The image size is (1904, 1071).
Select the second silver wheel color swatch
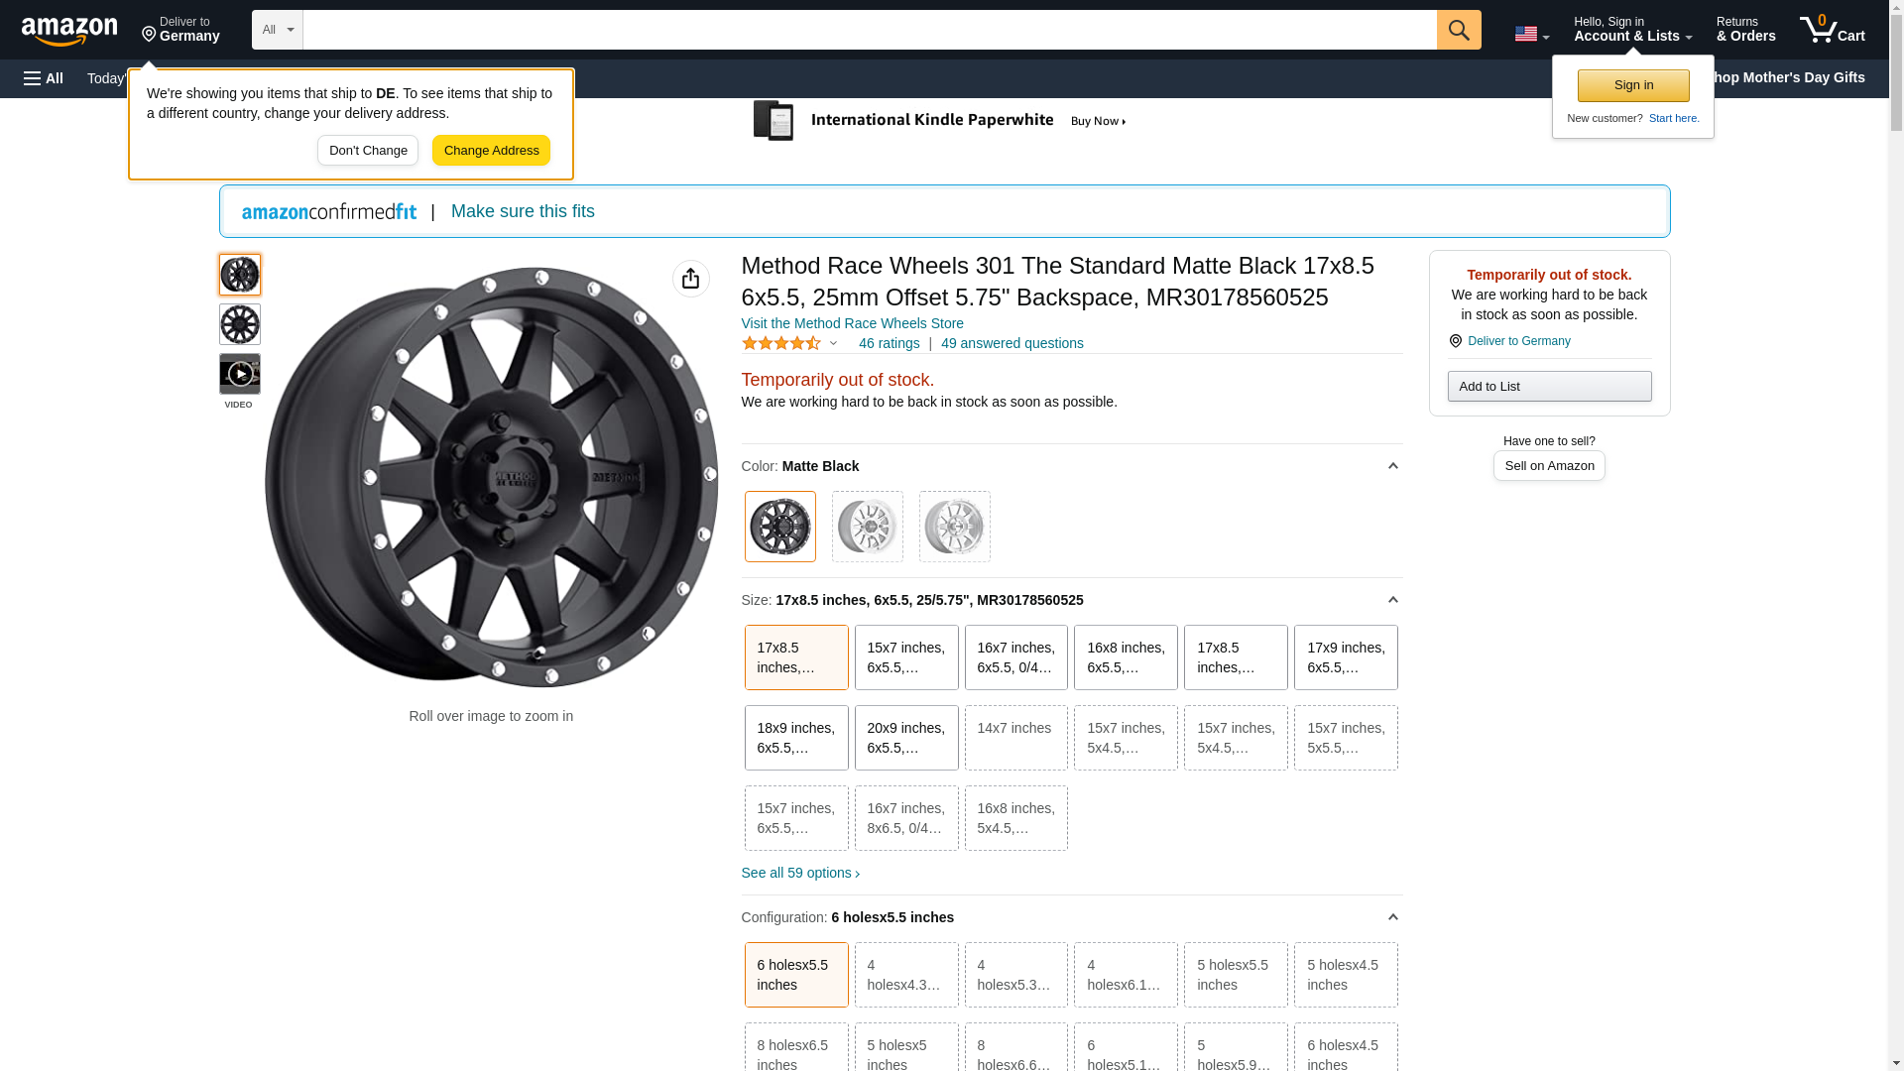tap(954, 527)
